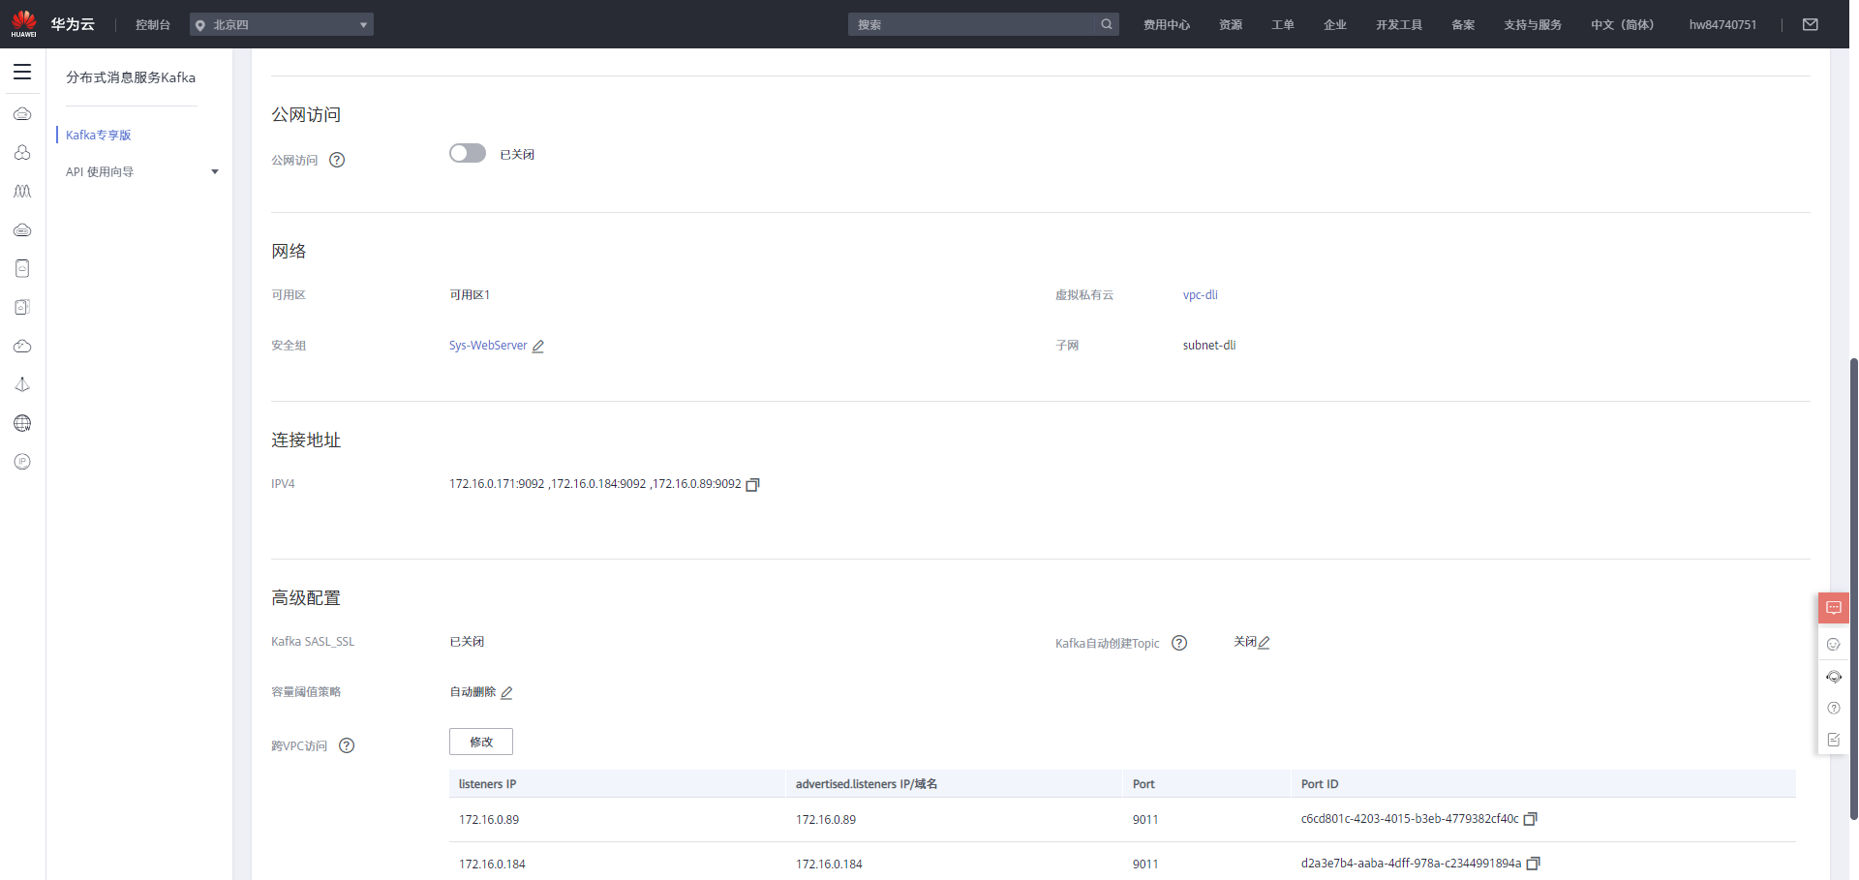Click listeners IP cell 172.16.0.89
Viewport: 1859px width, 880px height.
tap(489, 820)
